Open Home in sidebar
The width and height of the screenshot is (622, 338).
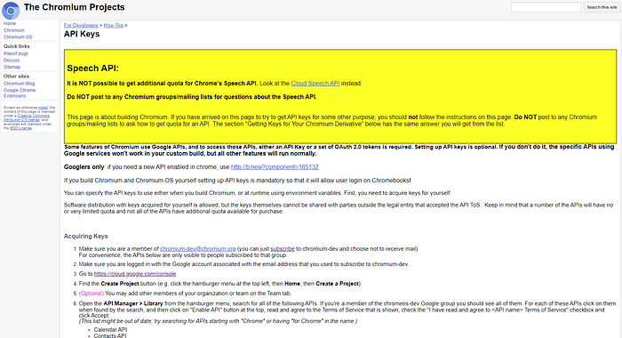tap(10, 23)
